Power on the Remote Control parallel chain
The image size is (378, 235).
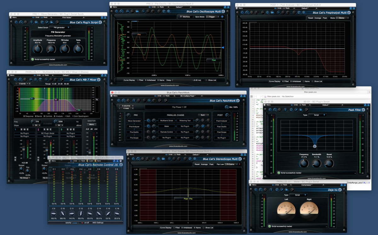[x=149, y=132]
